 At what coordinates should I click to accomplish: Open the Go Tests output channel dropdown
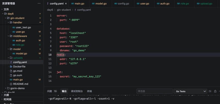tap(190, 91)
